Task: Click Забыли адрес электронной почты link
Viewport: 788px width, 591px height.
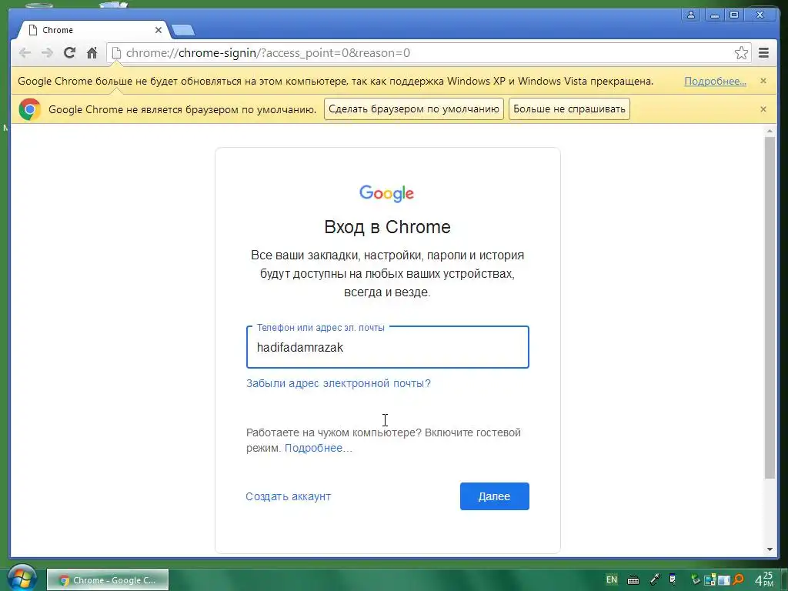Action: click(339, 383)
